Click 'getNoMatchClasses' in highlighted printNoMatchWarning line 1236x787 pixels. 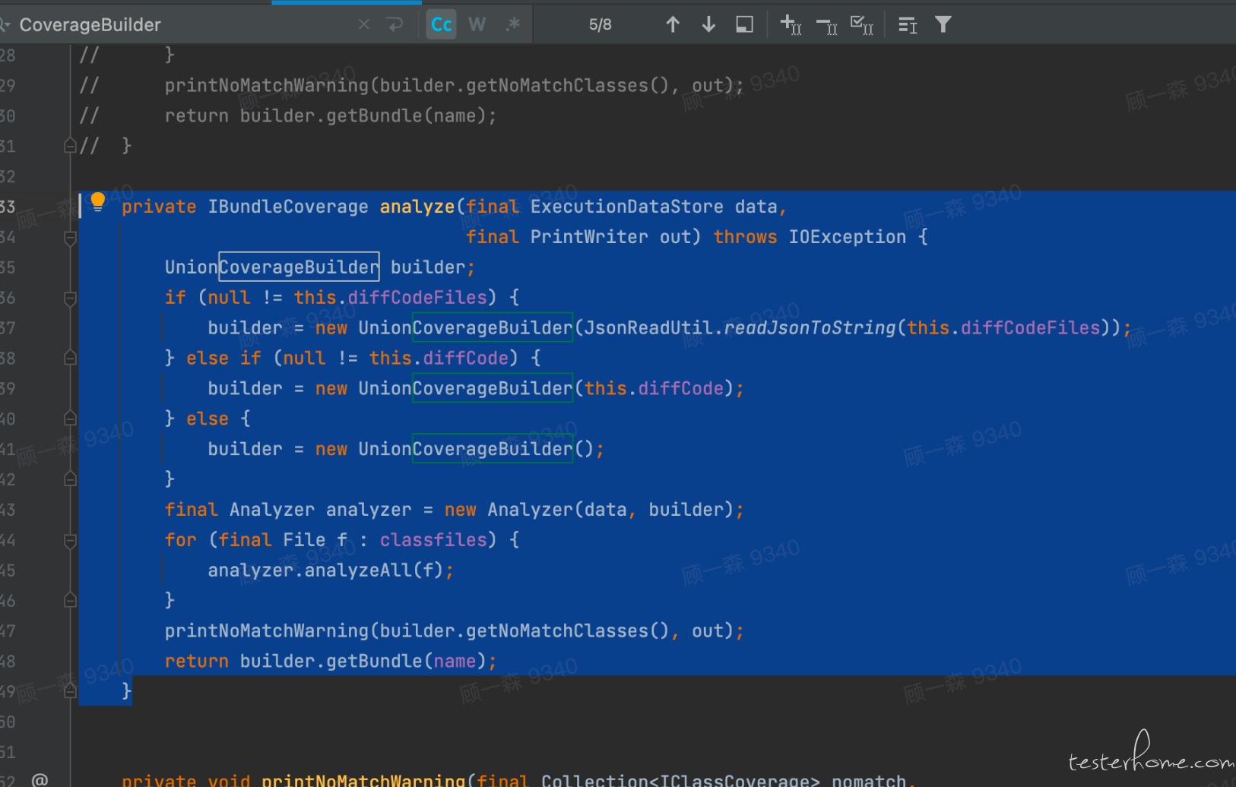point(557,631)
